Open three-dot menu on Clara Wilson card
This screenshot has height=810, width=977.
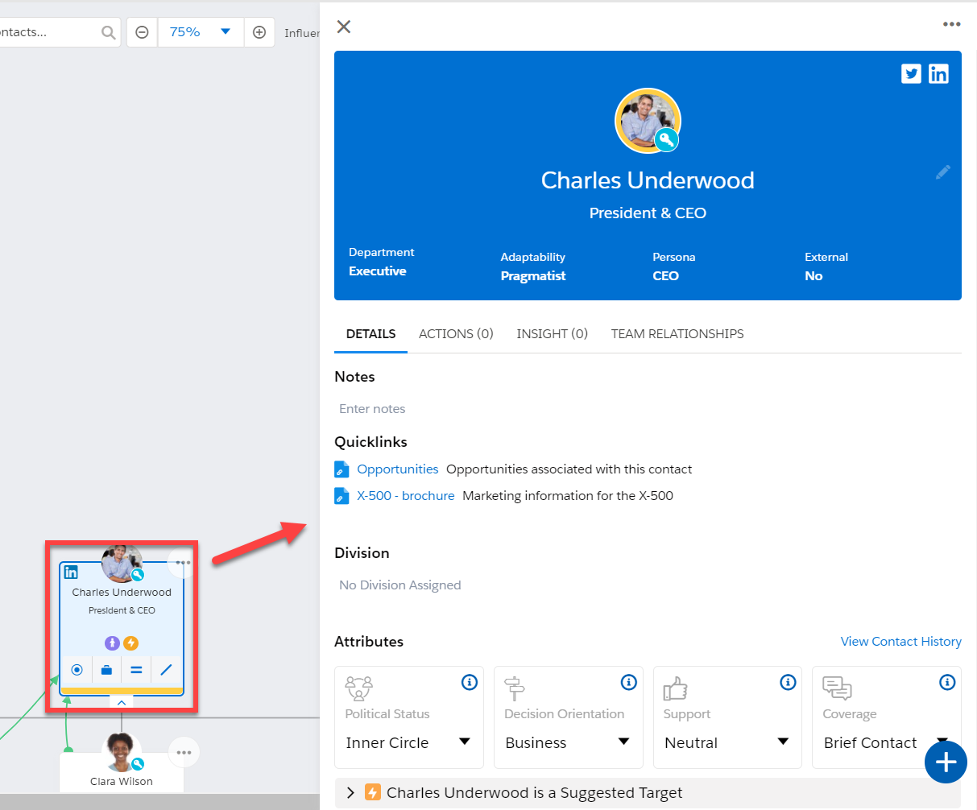184,753
